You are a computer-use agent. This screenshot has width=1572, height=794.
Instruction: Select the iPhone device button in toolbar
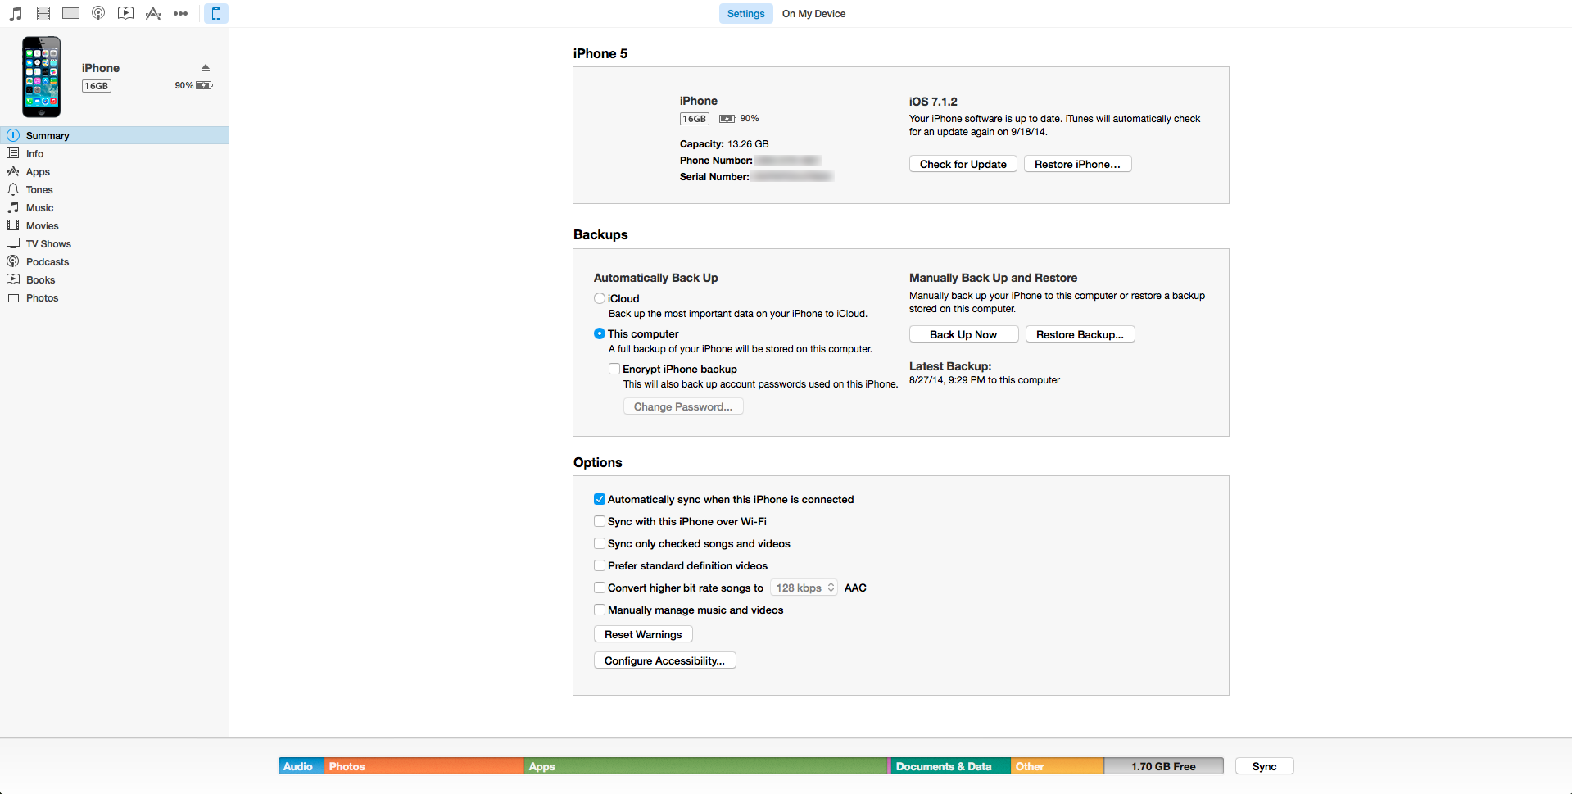coord(216,13)
